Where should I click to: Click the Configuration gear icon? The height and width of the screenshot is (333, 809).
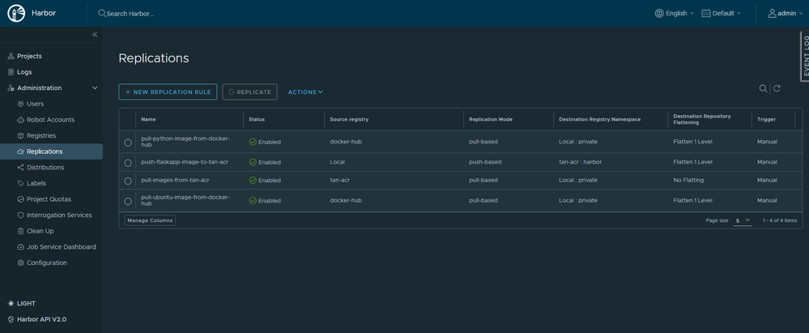pyautogui.click(x=20, y=263)
